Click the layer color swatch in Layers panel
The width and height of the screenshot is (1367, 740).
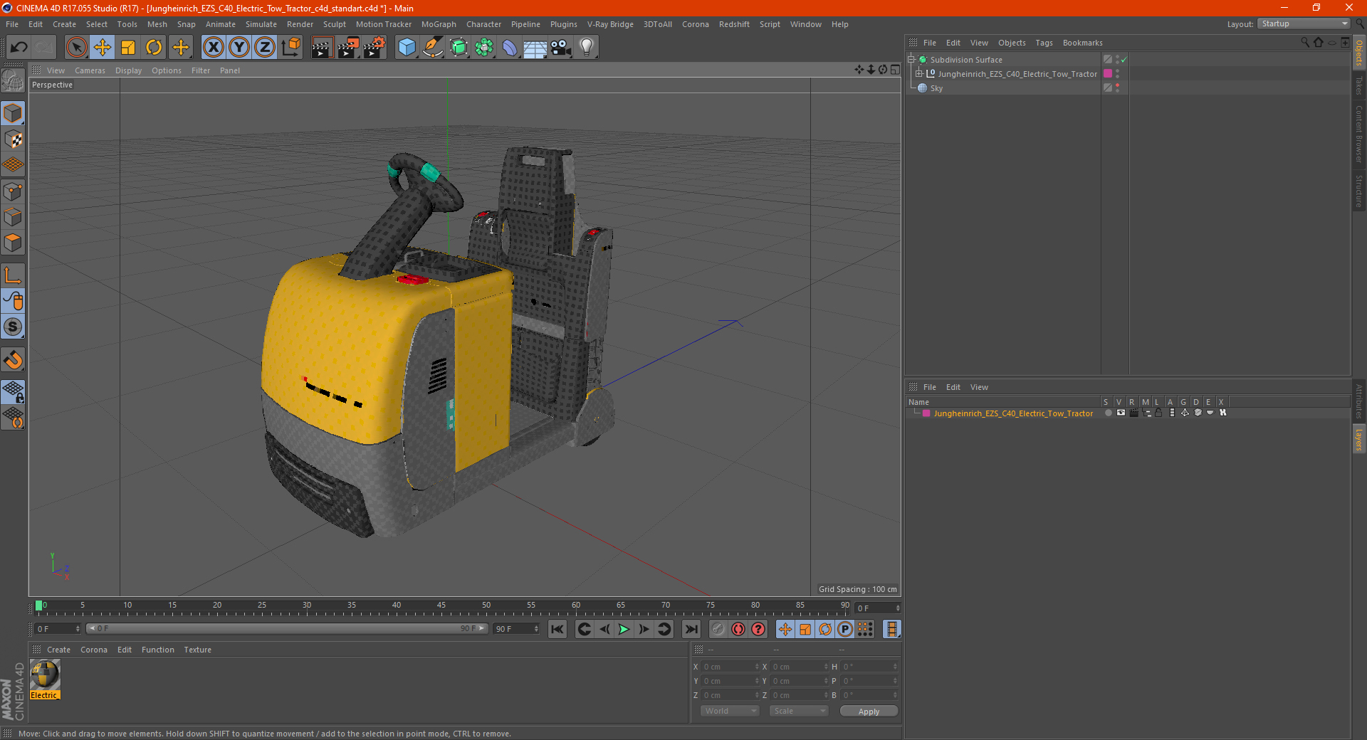pyautogui.click(x=926, y=413)
